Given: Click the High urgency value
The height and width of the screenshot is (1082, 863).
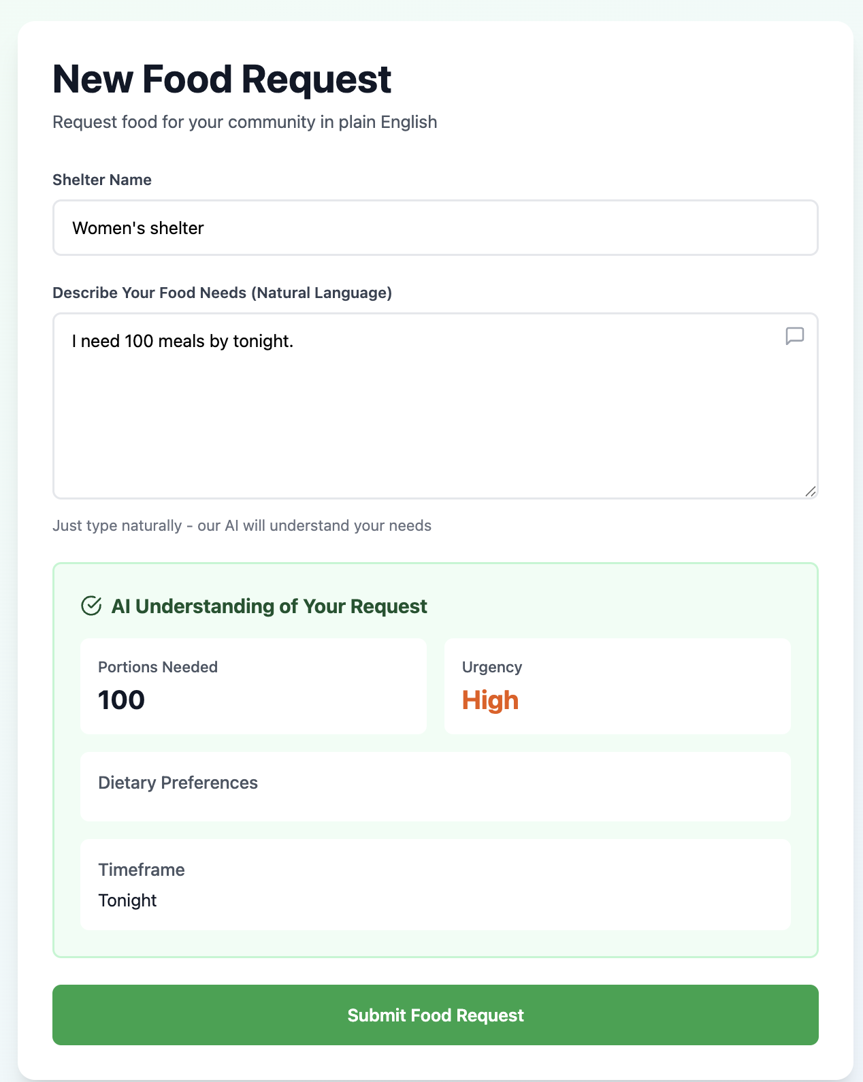Looking at the screenshot, I should click(490, 700).
